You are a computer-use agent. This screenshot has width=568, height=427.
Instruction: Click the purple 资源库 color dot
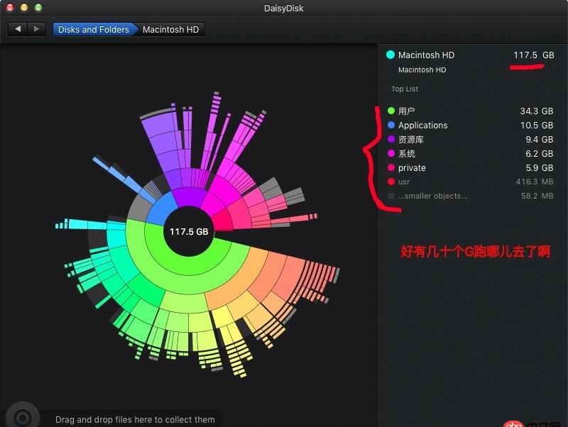[391, 139]
